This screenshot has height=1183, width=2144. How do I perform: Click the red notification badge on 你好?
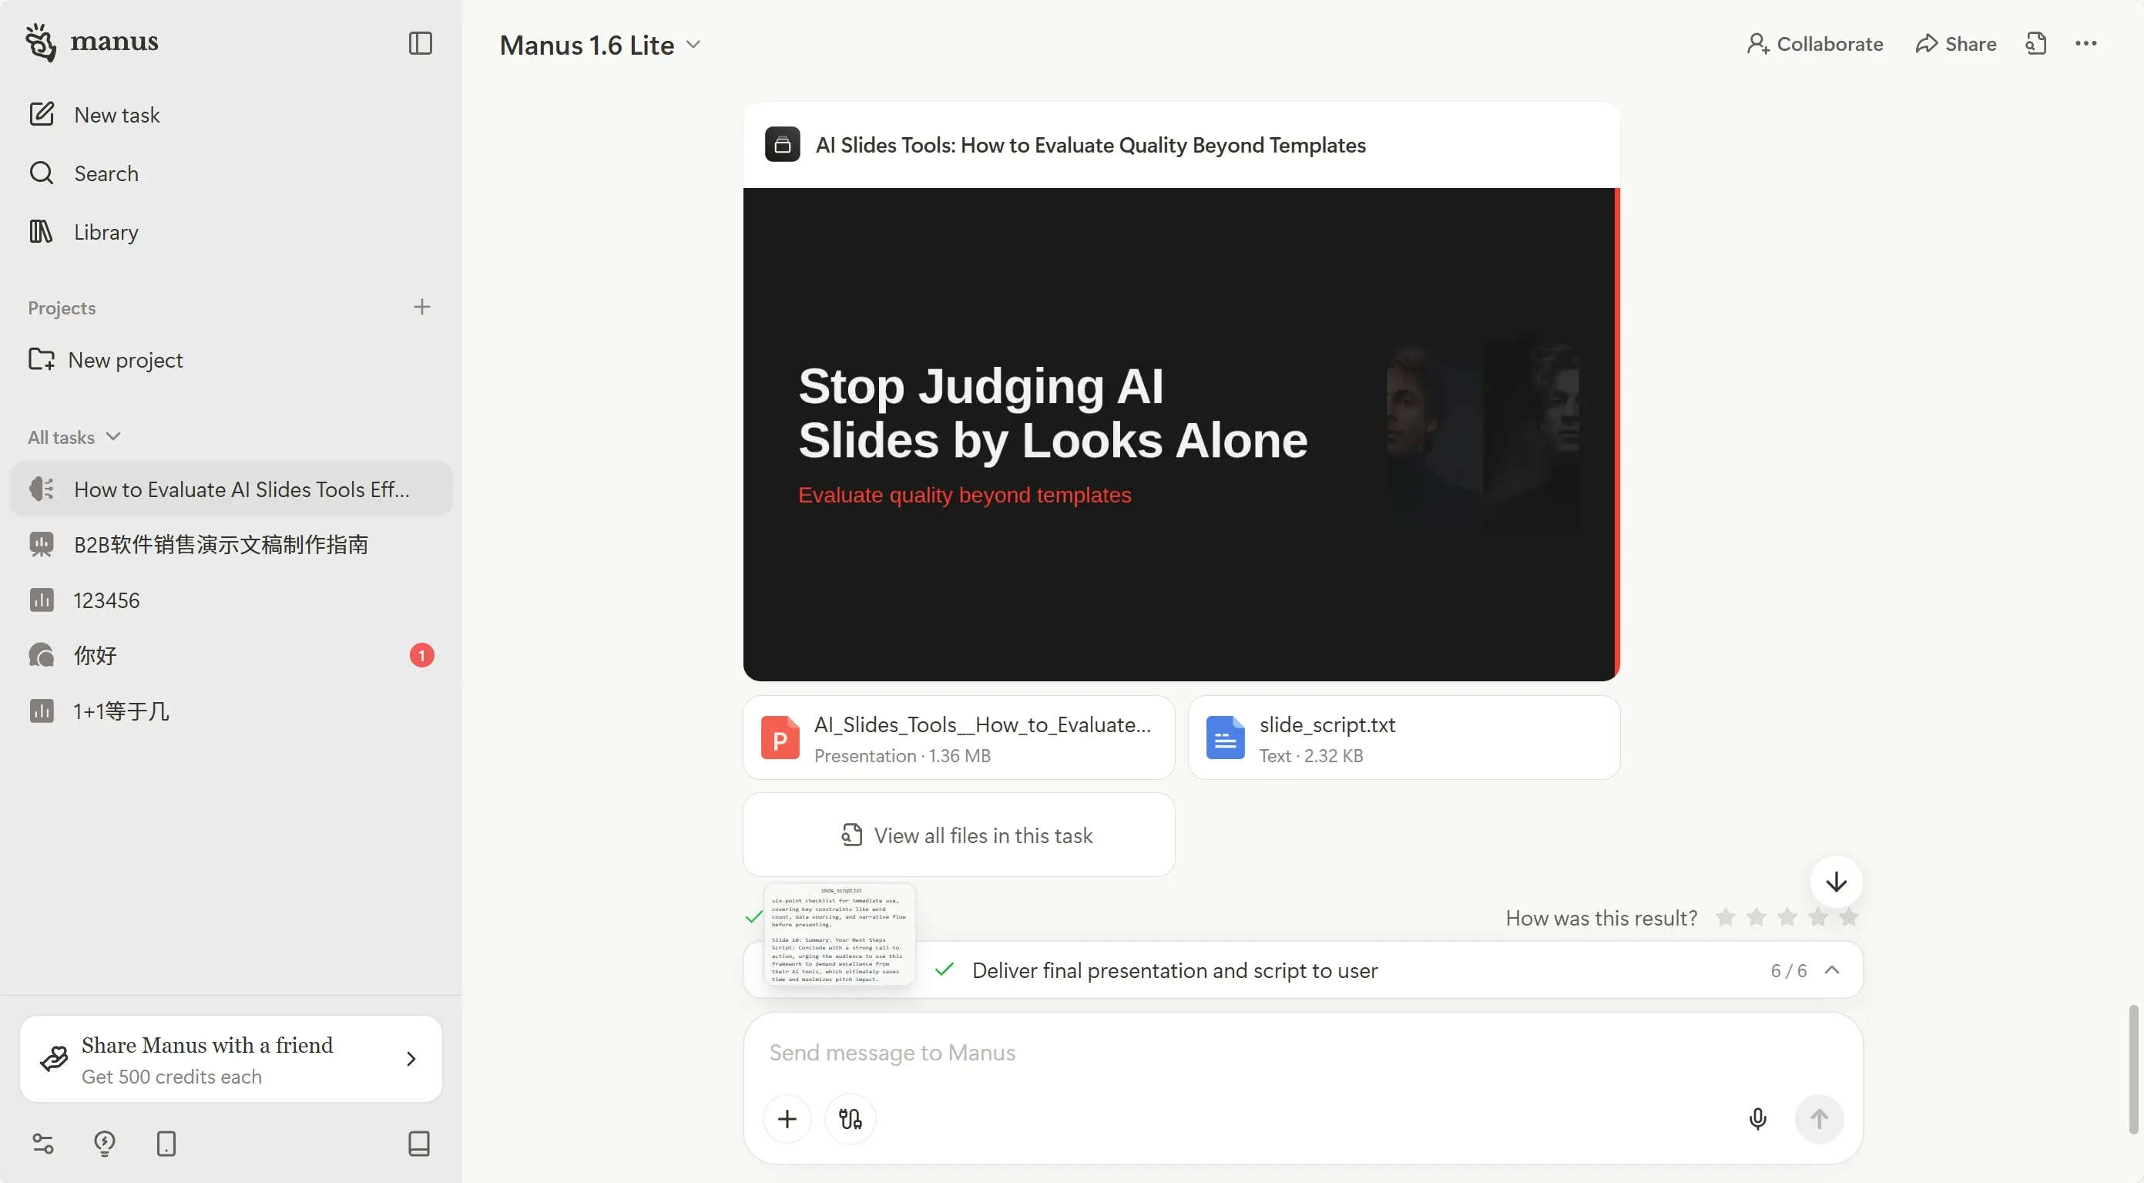tap(421, 656)
